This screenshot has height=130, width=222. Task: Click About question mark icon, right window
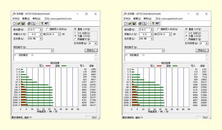[153, 24]
